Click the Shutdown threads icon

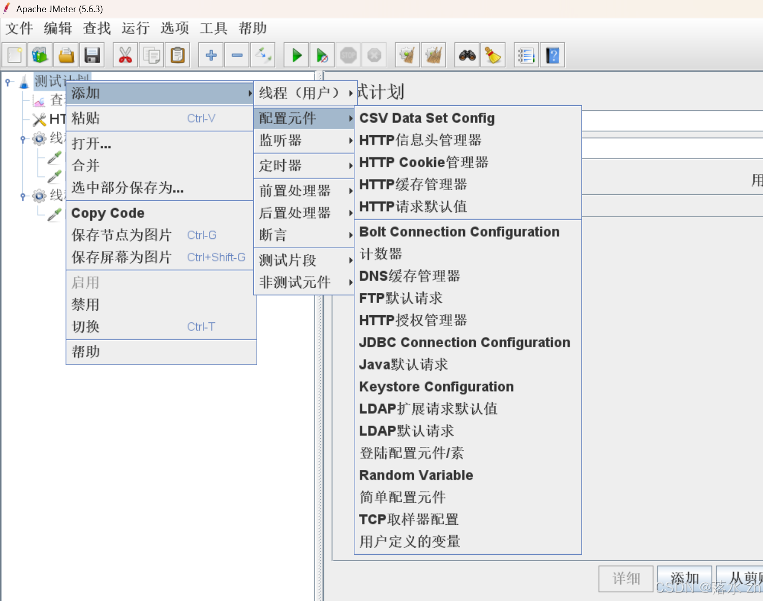(374, 55)
